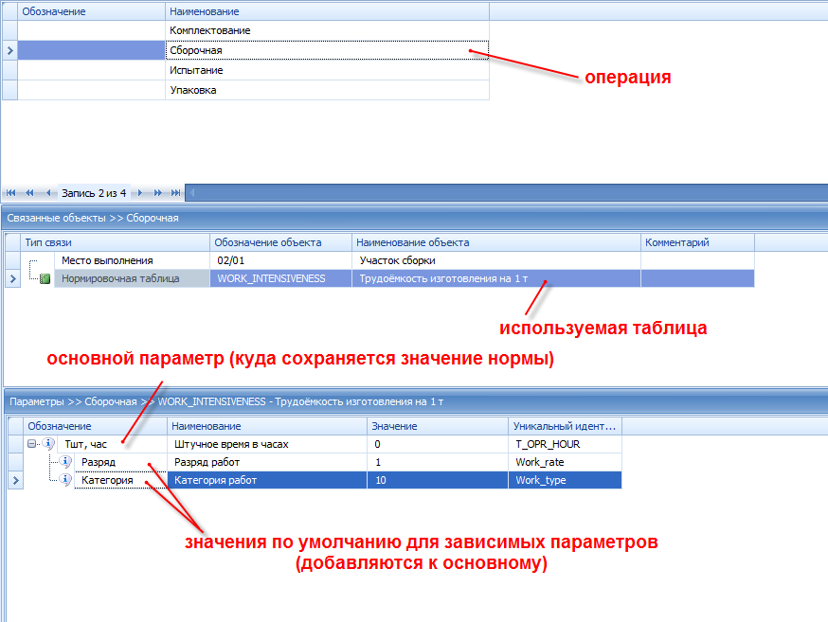Image resolution: width=828 pixels, height=622 pixels.
Task: Click Штучное время в часах cell
Action: click(267, 444)
